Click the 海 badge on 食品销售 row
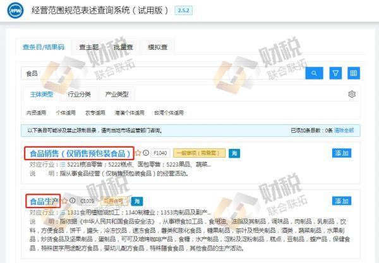Screen dimensions: 379x263 tap(234, 153)
